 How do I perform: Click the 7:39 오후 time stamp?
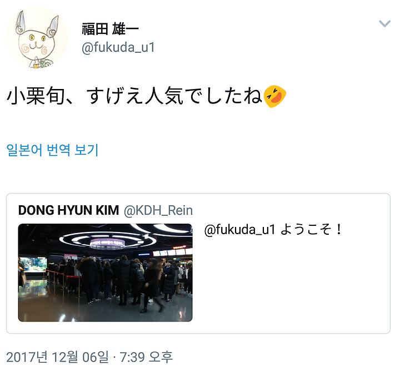[146, 357]
